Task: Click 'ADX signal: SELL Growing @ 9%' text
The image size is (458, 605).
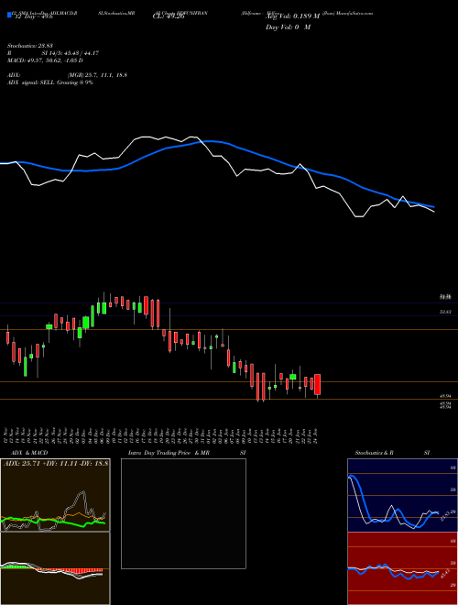Action: (x=50, y=82)
